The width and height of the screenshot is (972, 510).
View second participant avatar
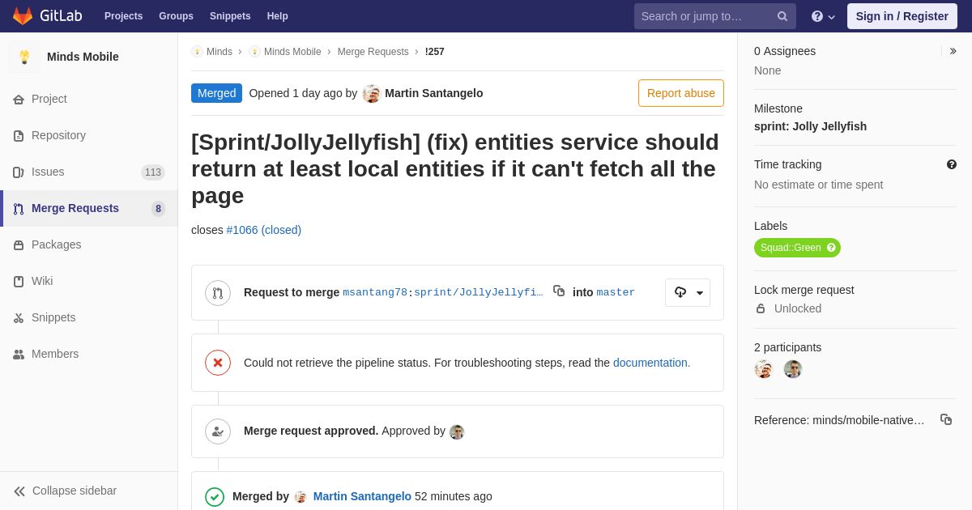793,369
